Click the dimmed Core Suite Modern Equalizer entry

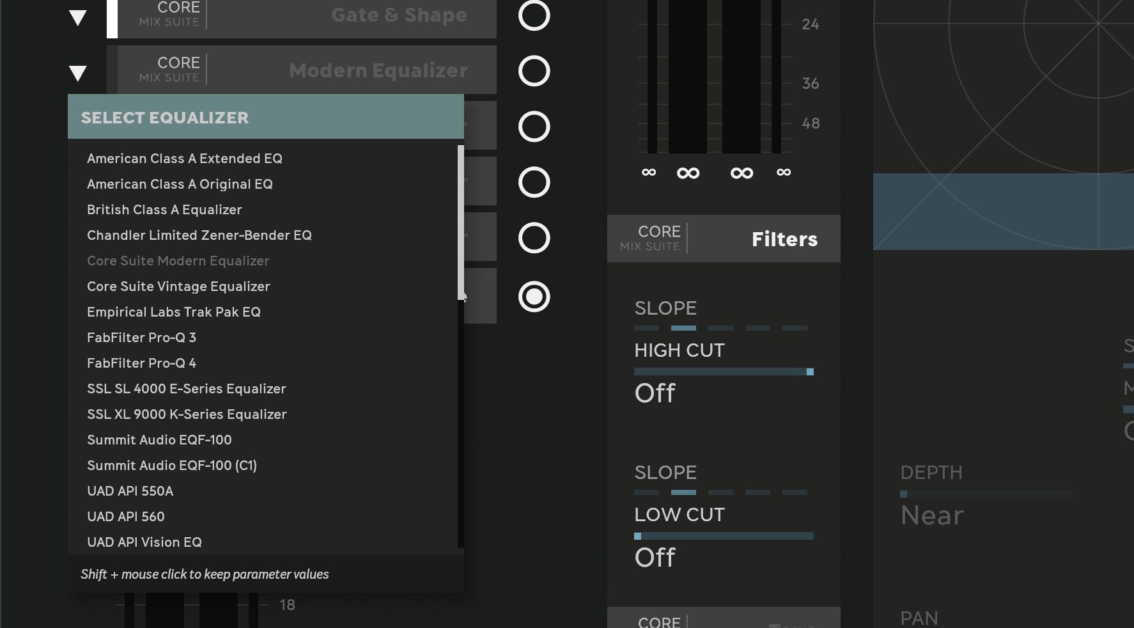(x=178, y=261)
